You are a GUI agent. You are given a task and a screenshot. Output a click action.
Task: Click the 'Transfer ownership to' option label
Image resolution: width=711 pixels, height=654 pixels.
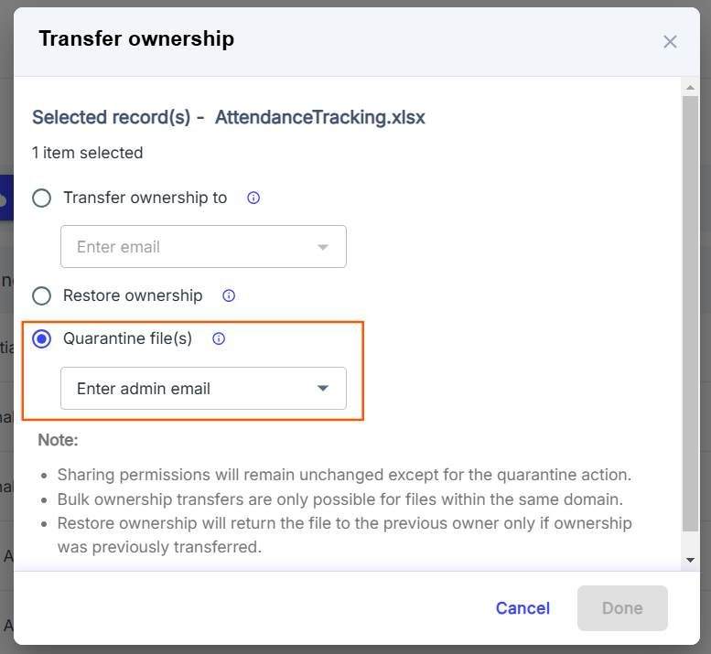[x=145, y=198]
